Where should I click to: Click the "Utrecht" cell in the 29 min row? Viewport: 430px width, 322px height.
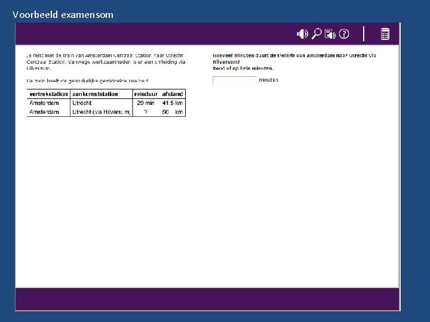pos(82,103)
